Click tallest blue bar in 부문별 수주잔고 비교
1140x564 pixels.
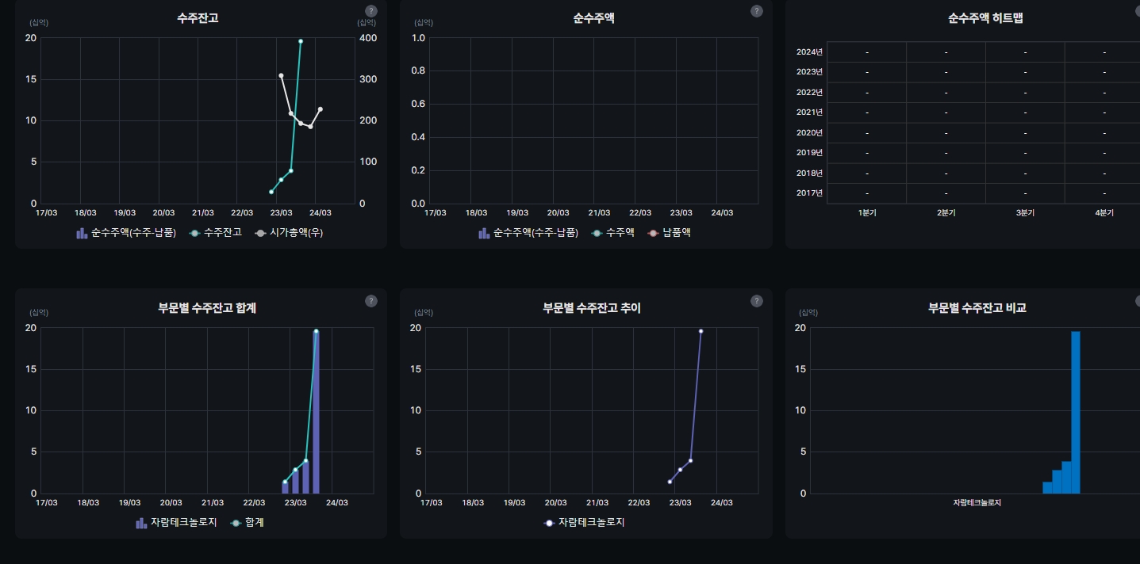[x=1076, y=412]
